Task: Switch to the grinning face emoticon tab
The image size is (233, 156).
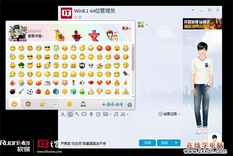Action: coord(70,104)
